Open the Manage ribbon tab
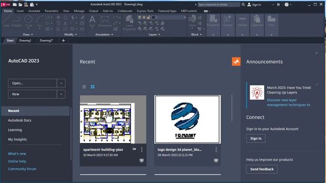 (x=79, y=11)
